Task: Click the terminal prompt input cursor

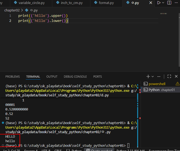Action: pos(128,145)
